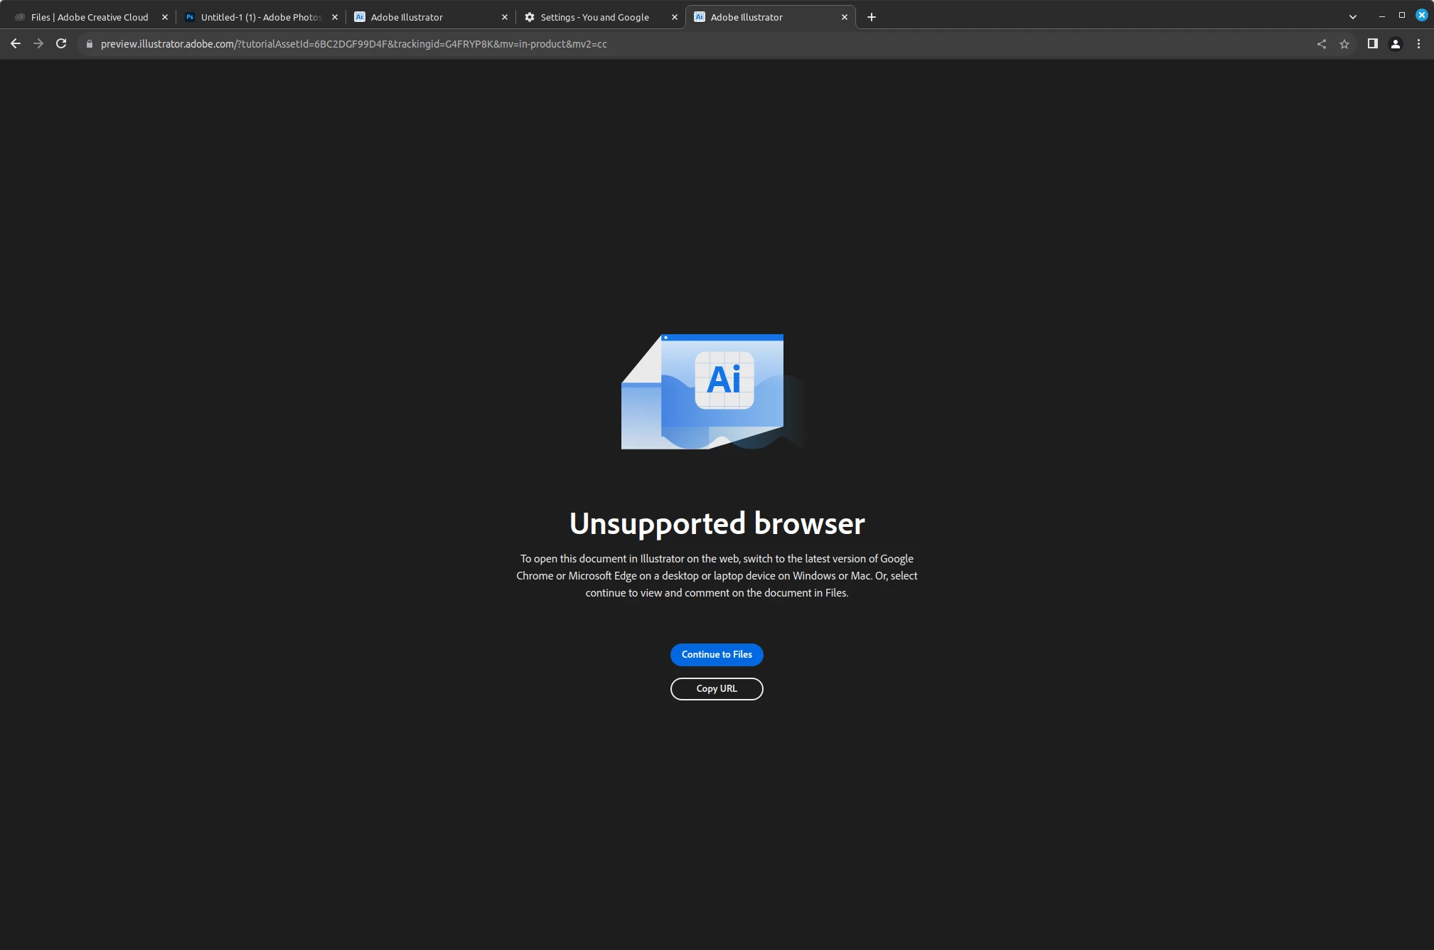Open the profile avatar menu
The image size is (1434, 950).
(1396, 44)
